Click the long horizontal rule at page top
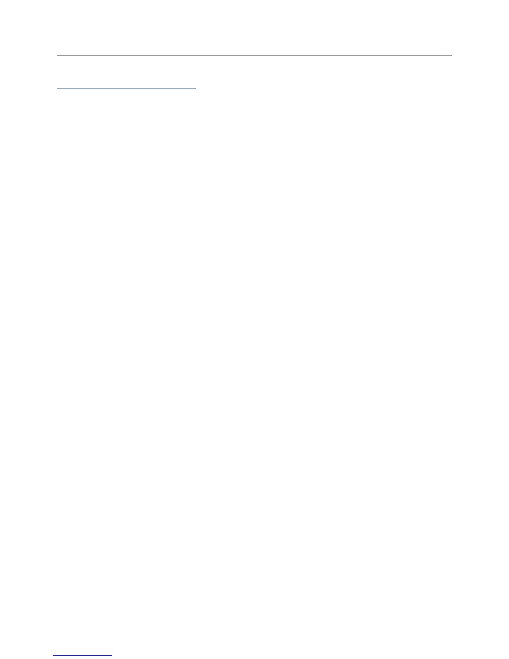The height and width of the screenshot is (659, 509). pyautogui.click(x=254, y=55)
